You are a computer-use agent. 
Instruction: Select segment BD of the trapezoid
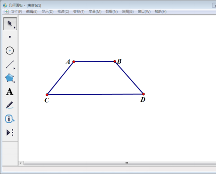129,78
